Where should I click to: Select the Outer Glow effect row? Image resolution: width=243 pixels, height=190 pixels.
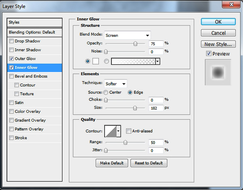pyautogui.click(x=34, y=59)
